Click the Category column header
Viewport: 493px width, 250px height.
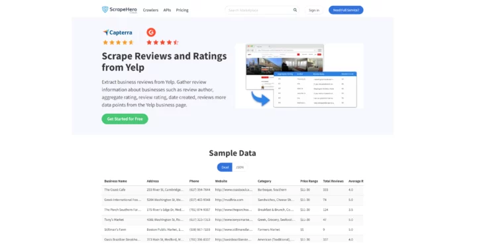coord(264,181)
